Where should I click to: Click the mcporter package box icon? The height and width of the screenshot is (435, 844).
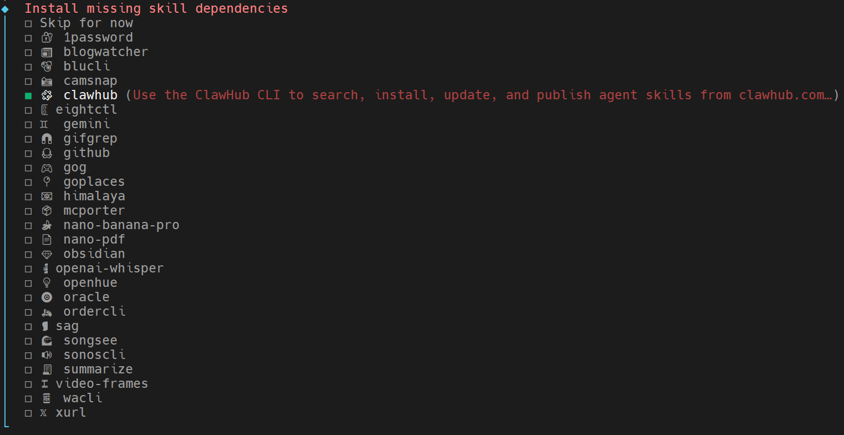(47, 210)
